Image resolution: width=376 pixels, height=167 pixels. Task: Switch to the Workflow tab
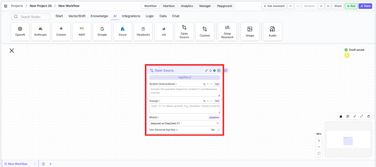[x=150, y=6]
